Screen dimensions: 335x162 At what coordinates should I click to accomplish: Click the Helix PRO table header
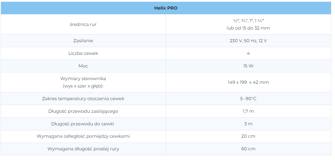tap(166, 8)
